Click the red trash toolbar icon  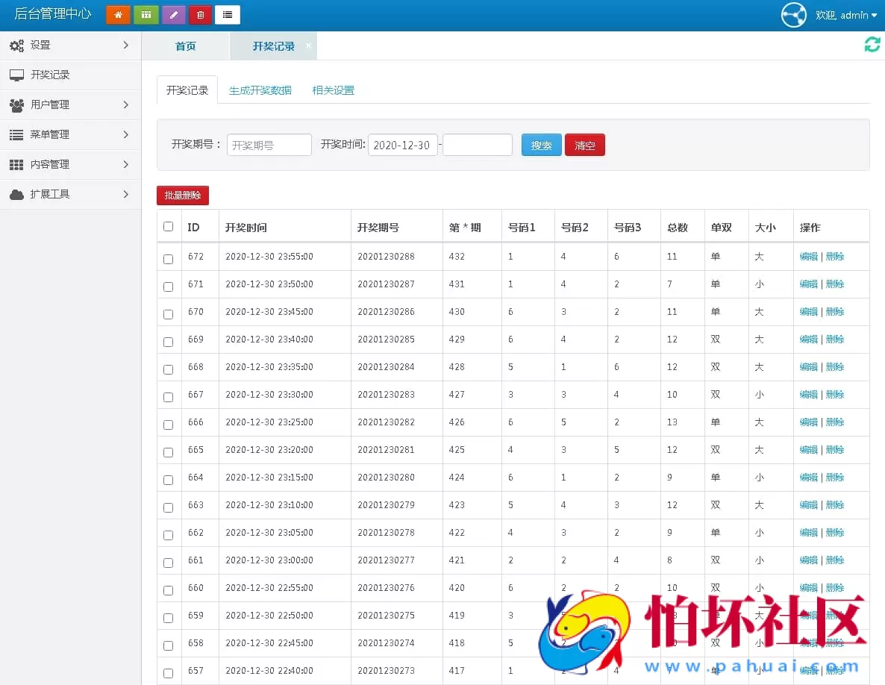pyautogui.click(x=200, y=14)
